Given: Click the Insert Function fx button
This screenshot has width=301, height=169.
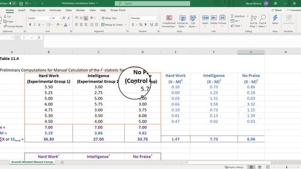Looking at the screenshot, I should pyautogui.click(x=39, y=38).
